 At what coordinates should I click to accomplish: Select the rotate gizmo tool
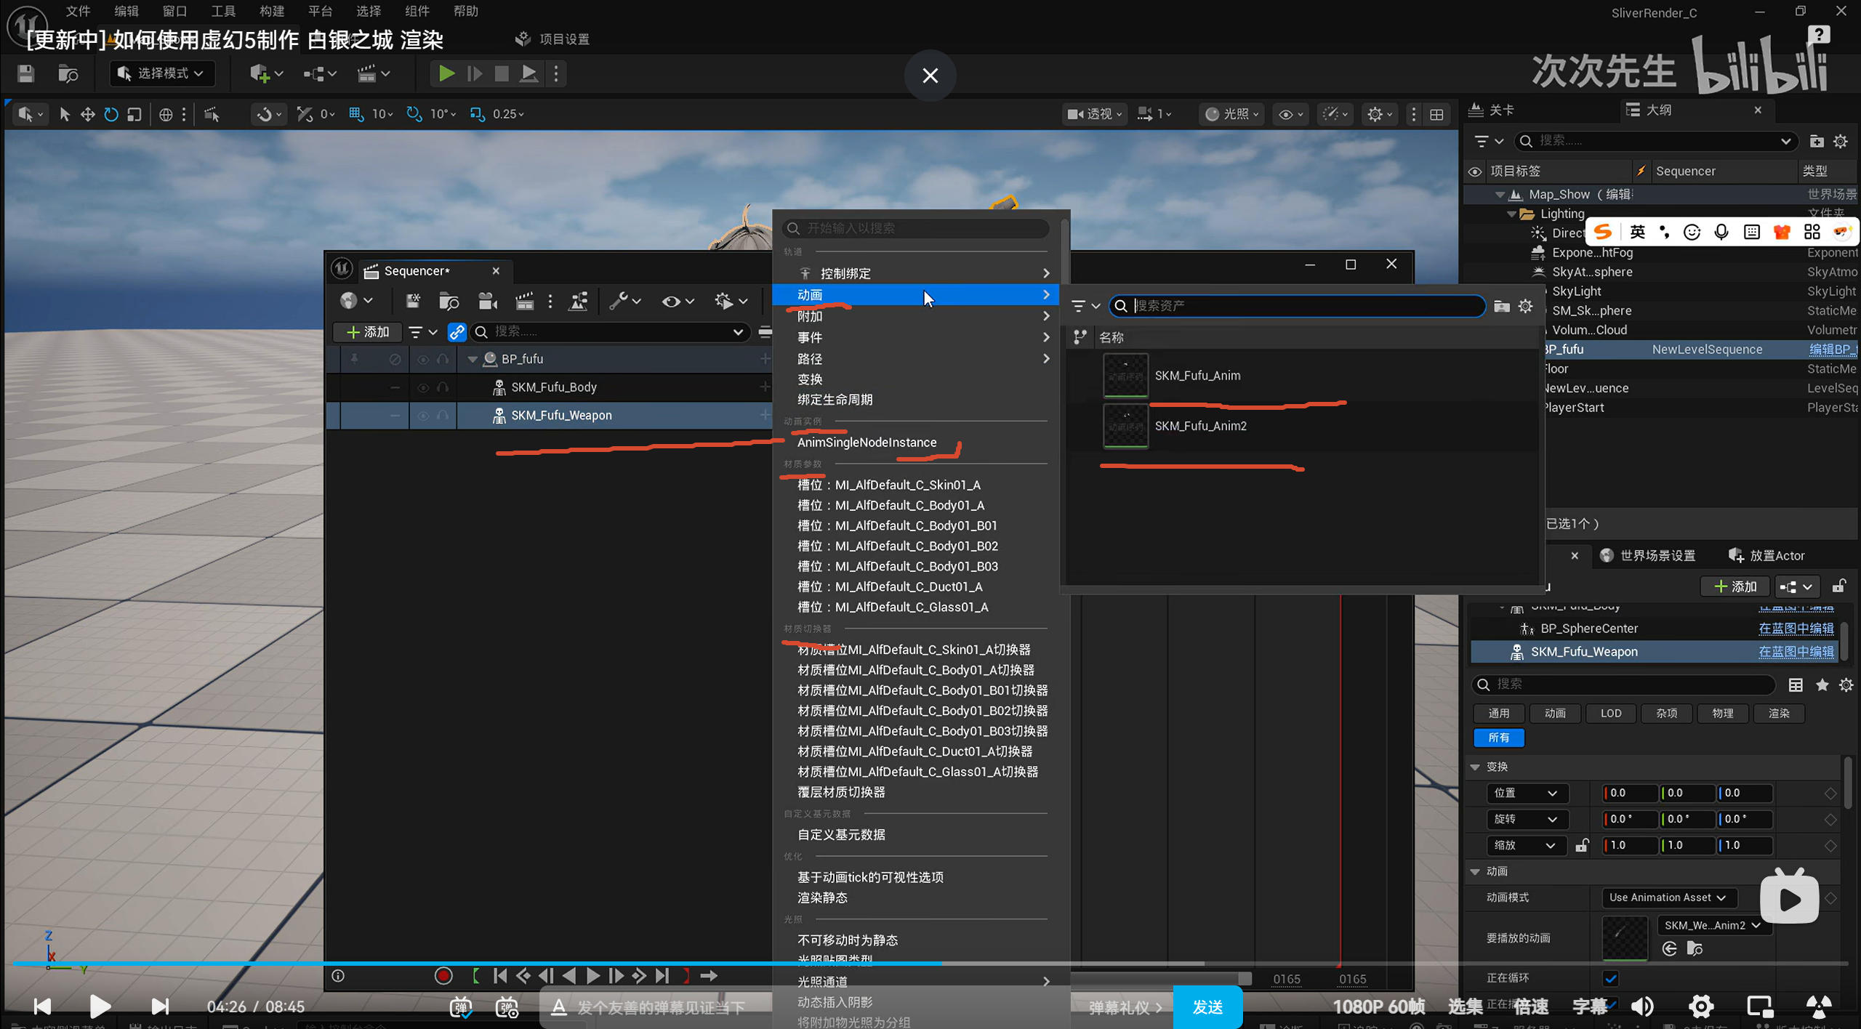(x=110, y=114)
